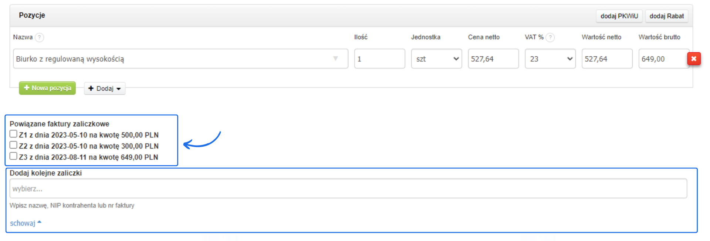The width and height of the screenshot is (710, 241).
Task: Expand the product name dropdown arrow
Action: [x=335, y=59]
